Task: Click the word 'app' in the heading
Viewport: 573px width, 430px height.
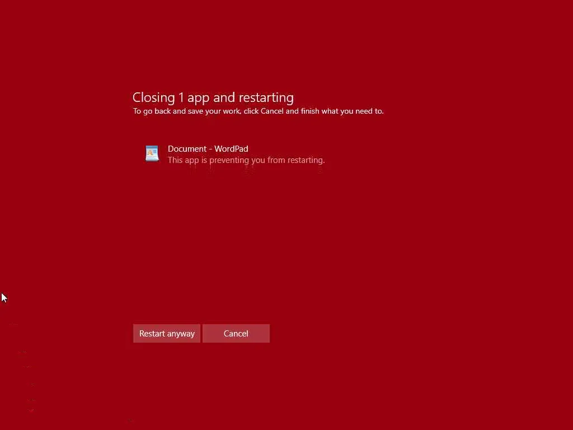Action: tap(199, 99)
